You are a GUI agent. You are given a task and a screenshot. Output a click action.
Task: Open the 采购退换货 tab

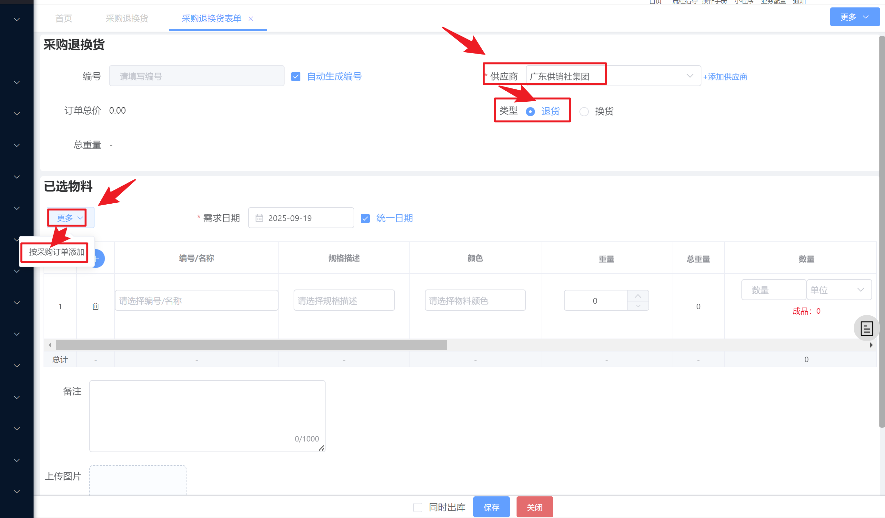pos(127,18)
